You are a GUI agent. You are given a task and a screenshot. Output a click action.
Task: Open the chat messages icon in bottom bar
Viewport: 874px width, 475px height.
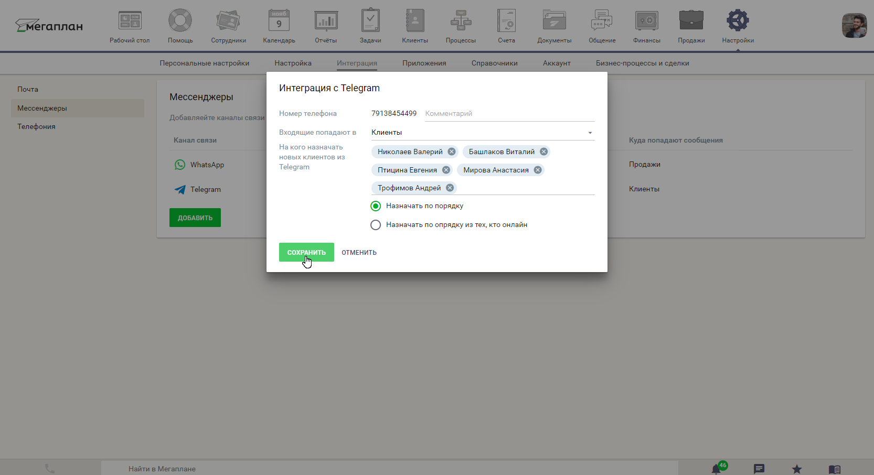(x=759, y=469)
